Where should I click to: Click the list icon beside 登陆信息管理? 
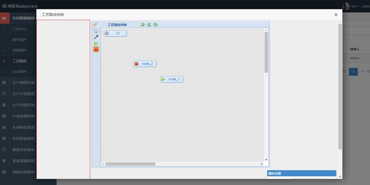point(4,172)
